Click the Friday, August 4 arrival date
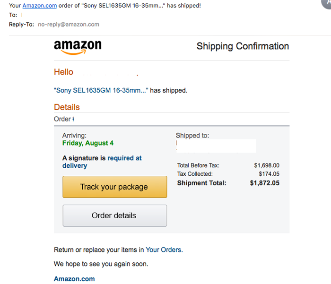This screenshot has height=284, width=331. tap(88, 143)
